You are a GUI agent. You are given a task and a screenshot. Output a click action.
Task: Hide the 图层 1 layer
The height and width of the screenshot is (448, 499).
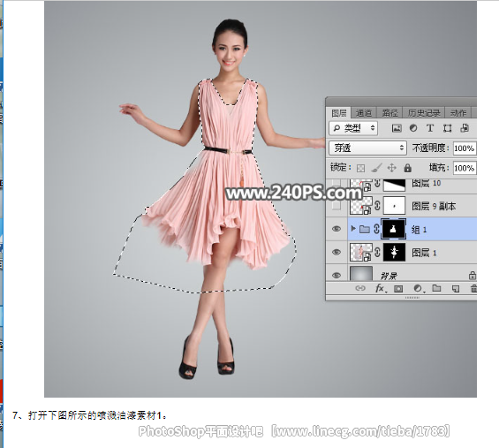[336, 252]
